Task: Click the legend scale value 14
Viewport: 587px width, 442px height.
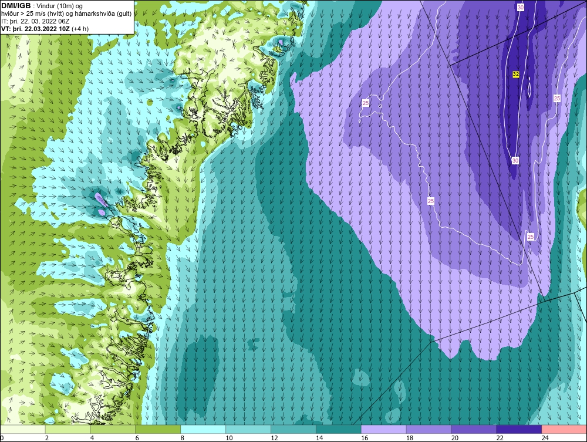Action: (x=319, y=438)
